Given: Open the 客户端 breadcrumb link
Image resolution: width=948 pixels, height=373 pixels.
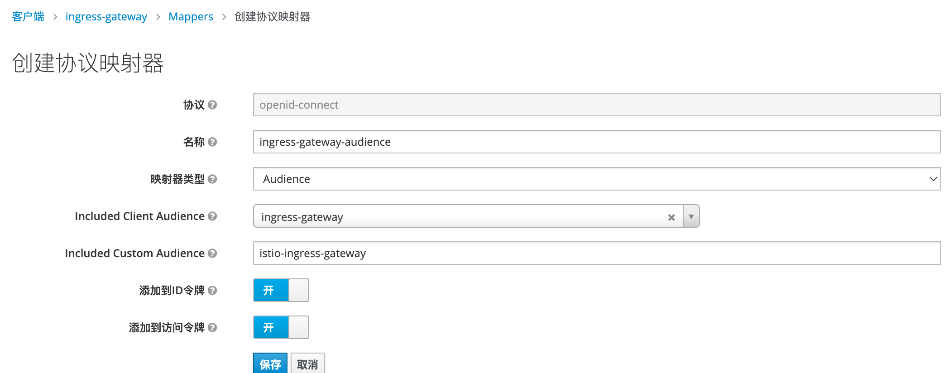Looking at the screenshot, I should click(x=28, y=16).
